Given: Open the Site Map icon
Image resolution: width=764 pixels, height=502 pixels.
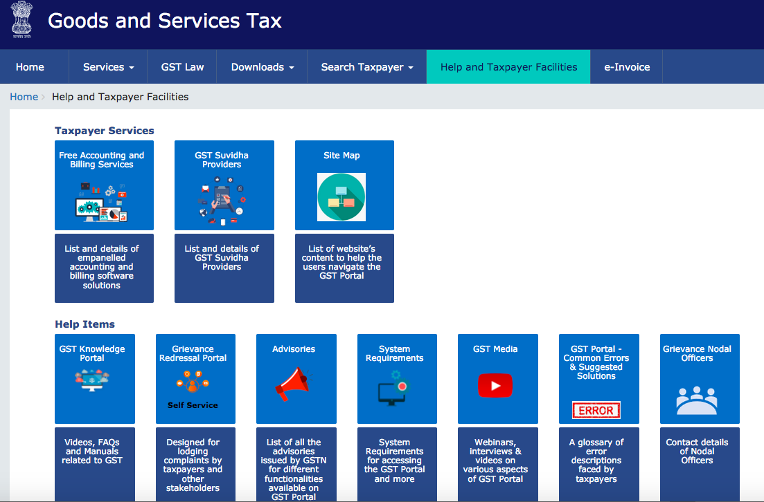Looking at the screenshot, I should (341, 196).
